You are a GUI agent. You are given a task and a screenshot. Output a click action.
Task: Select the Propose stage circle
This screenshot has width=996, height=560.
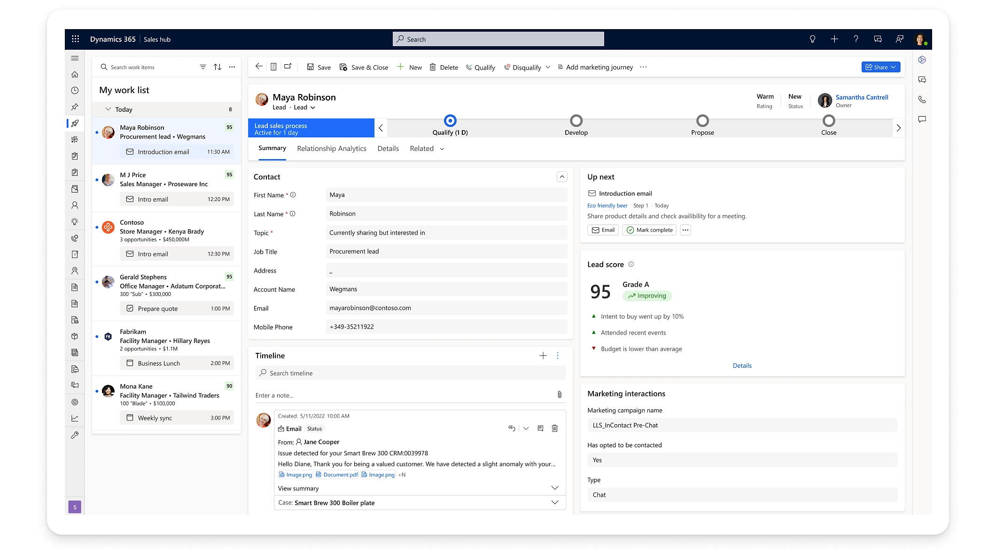(x=702, y=121)
